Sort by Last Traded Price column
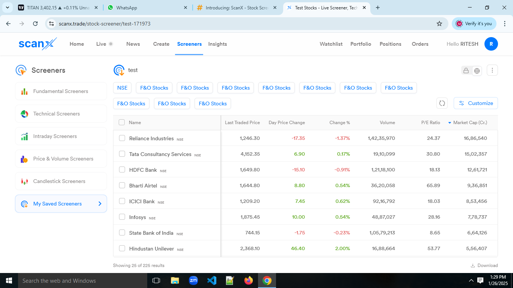The width and height of the screenshot is (513, 288). (242, 123)
